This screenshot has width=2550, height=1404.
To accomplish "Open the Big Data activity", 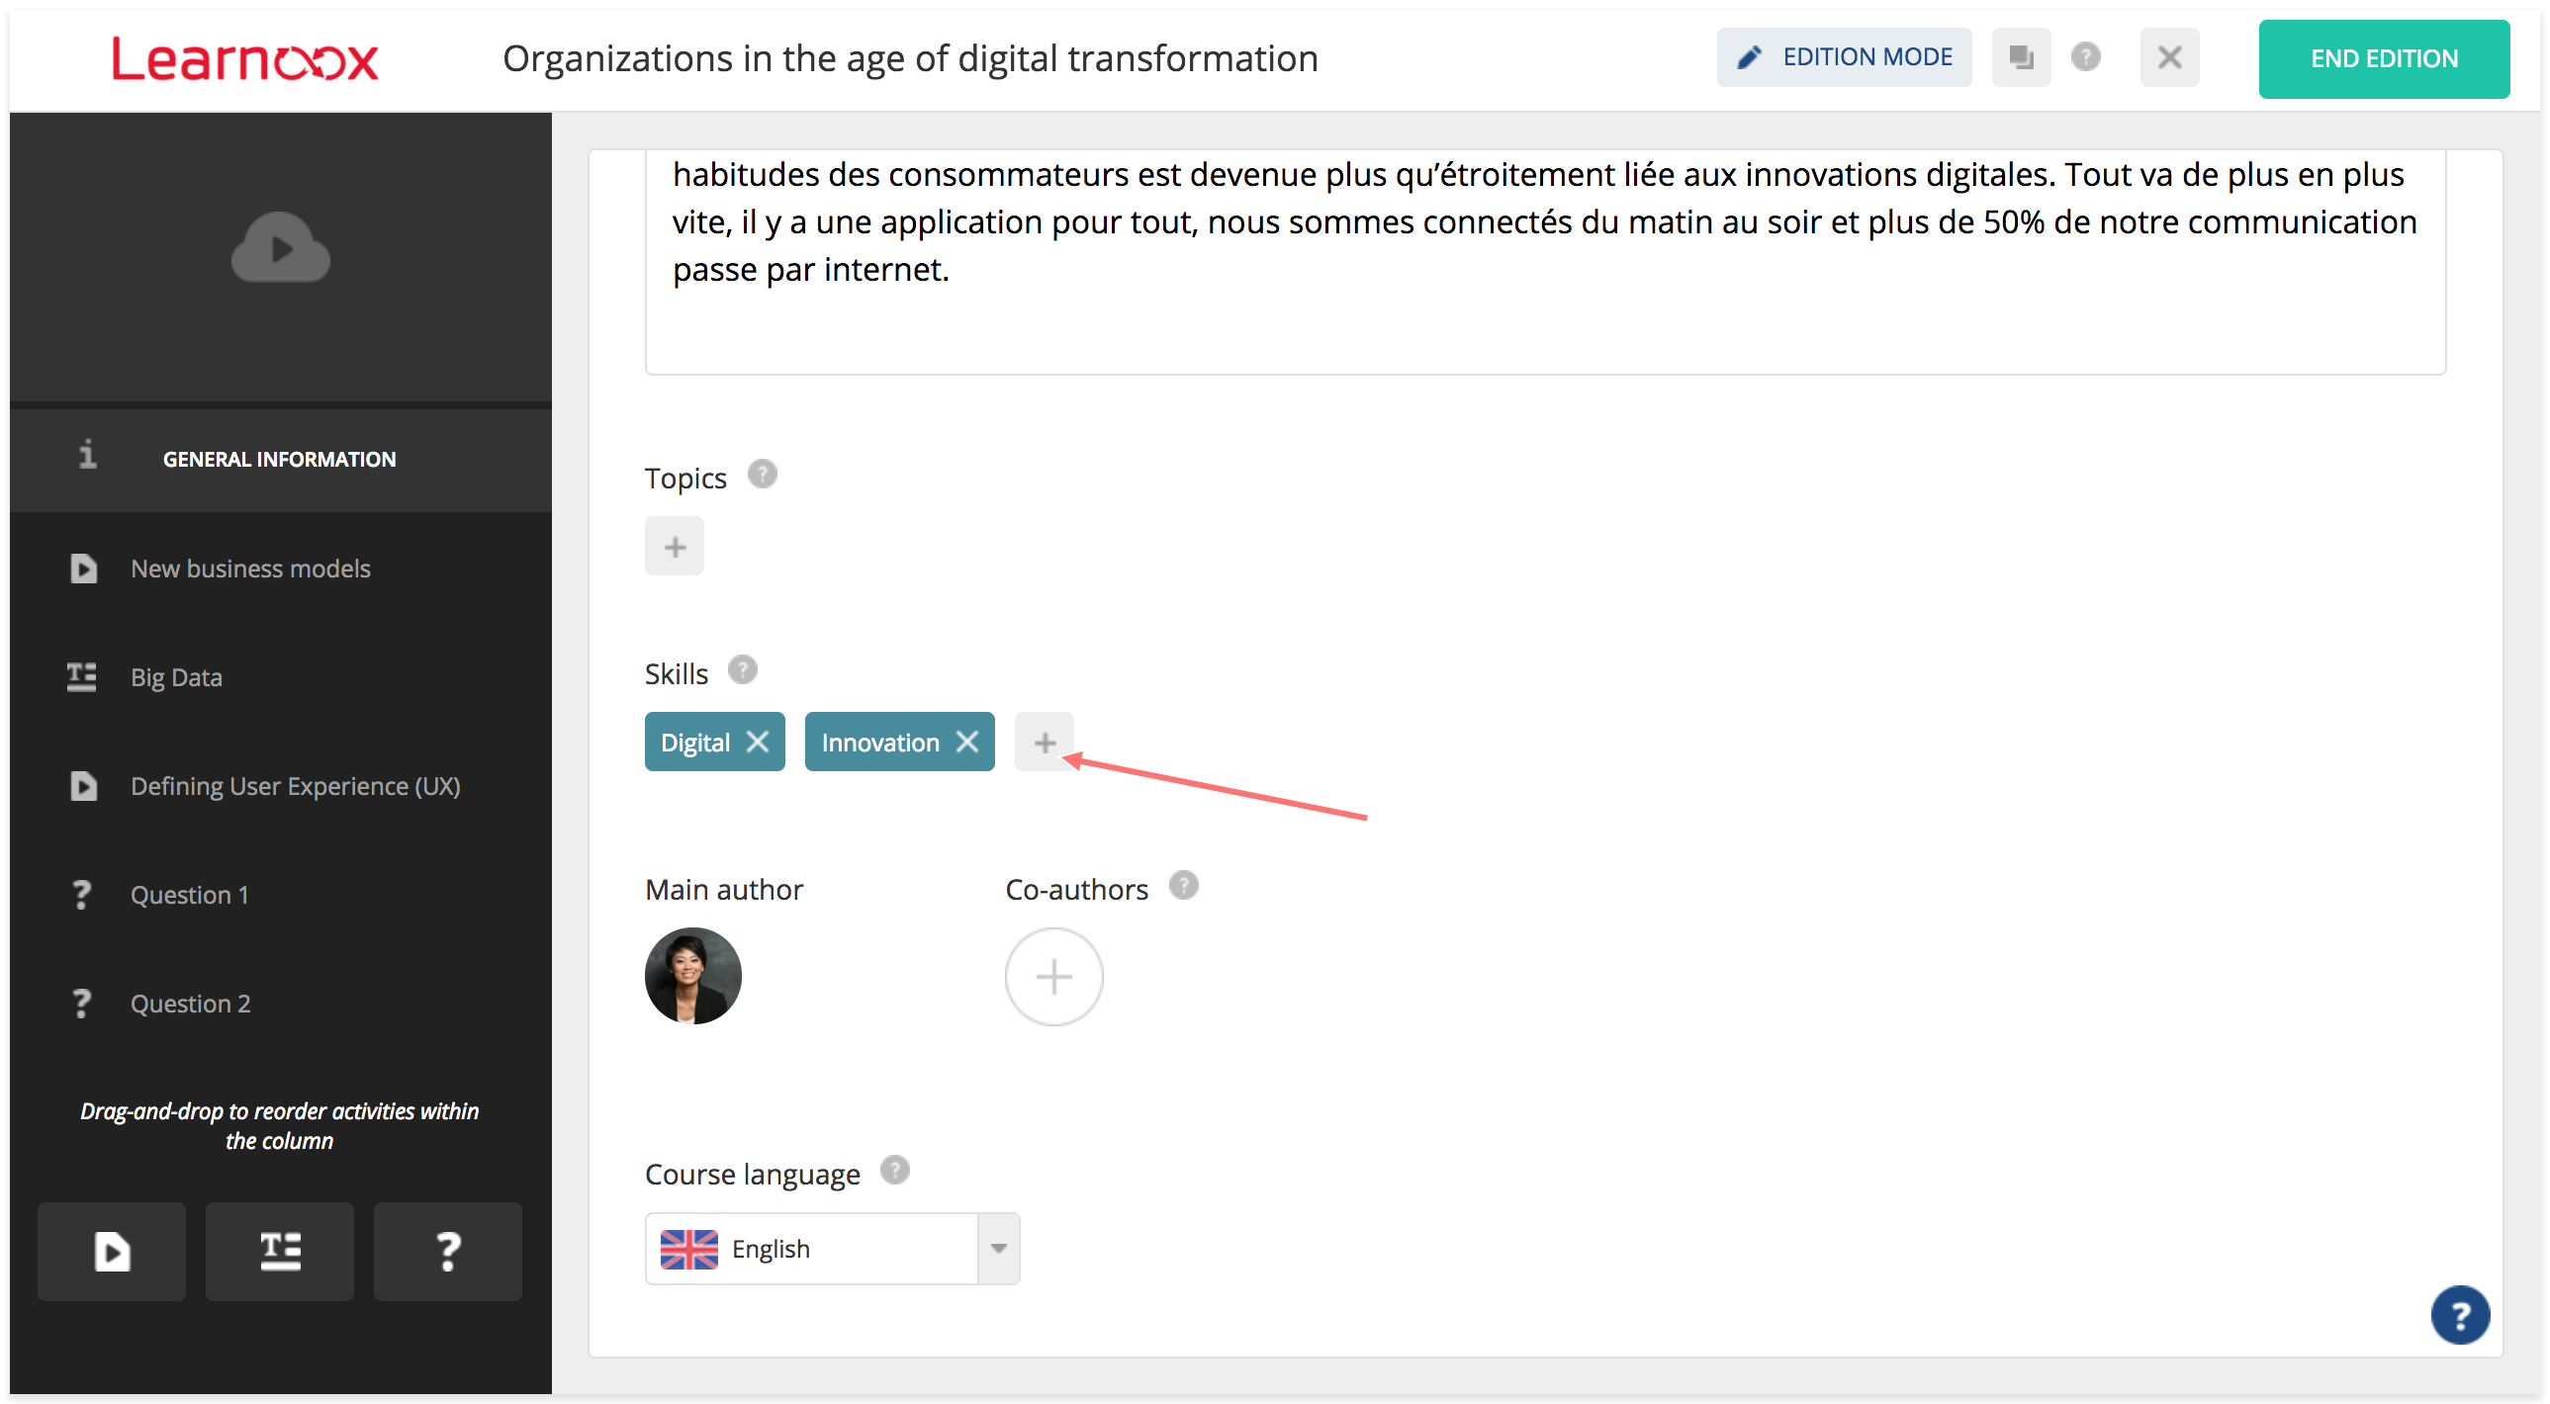I will [x=176, y=677].
